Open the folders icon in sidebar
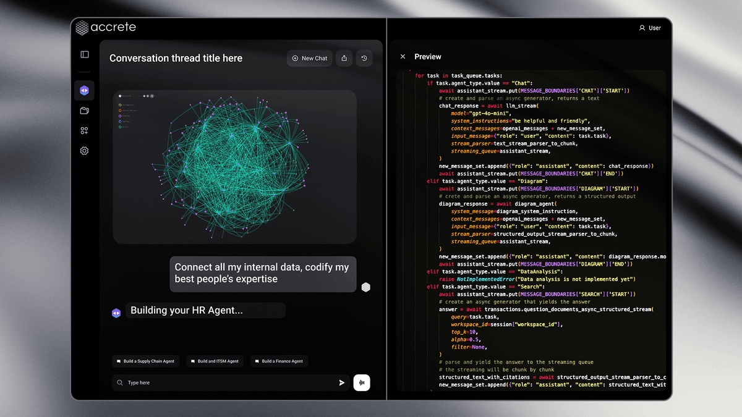Image resolution: width=742 pixels, height=417 pixels. tap(85, 111)
